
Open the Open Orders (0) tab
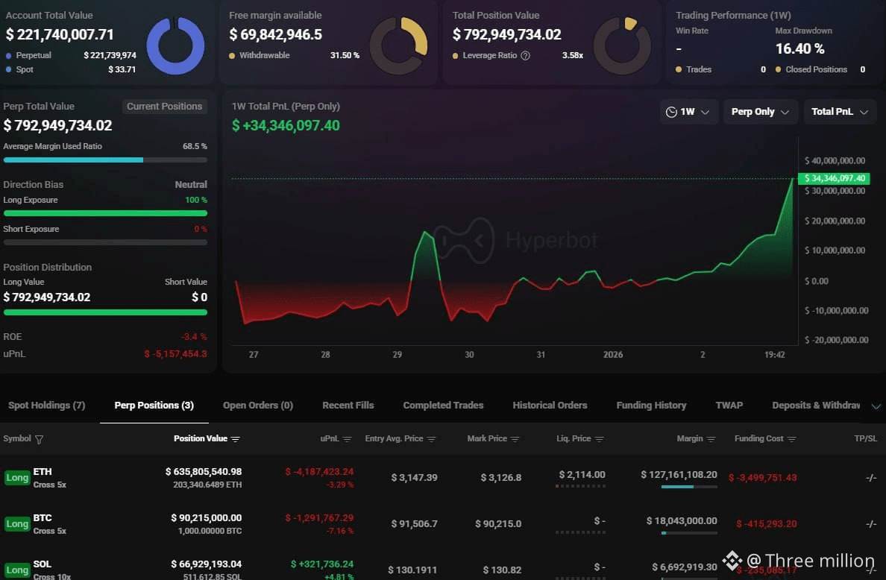coord(258,406)
